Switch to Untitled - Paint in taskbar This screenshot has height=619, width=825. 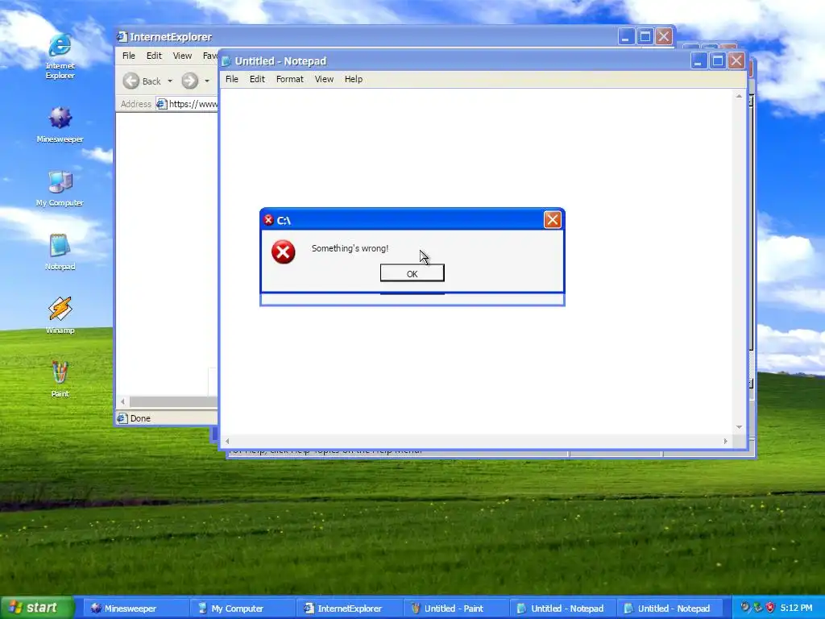(x=455, y=609)
